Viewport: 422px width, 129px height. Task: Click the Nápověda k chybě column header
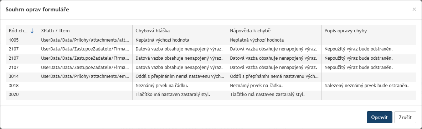pos(274,31)
